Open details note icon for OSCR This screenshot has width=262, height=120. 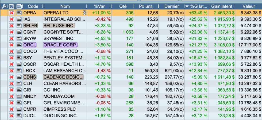pyautogui.click(x=19, y=64)
